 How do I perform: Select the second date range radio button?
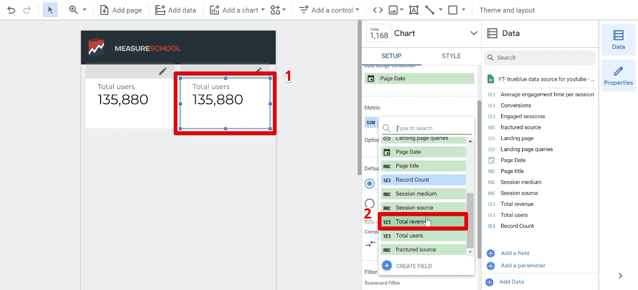(x=370, y=204)
